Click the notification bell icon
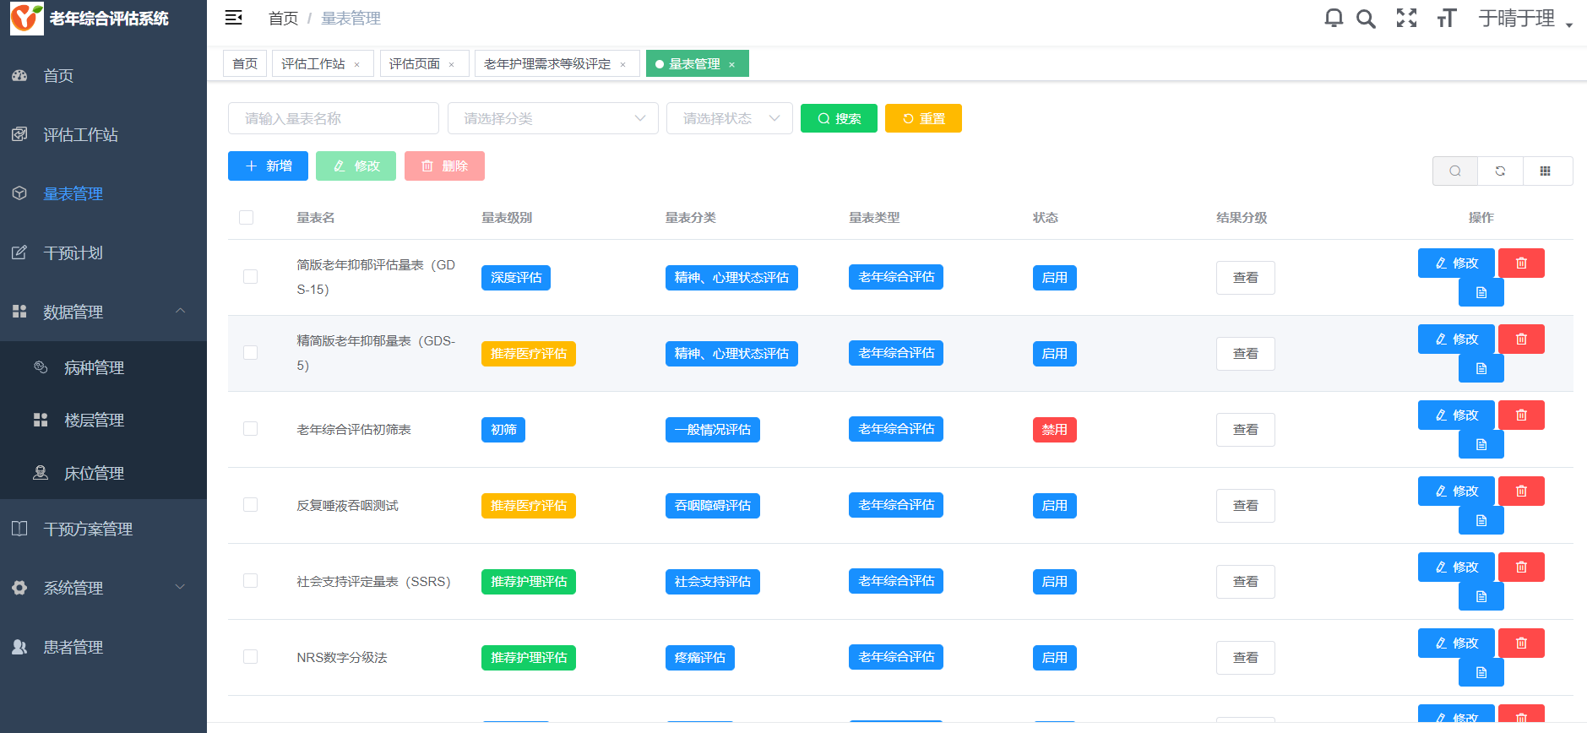Image resolution: width=1587 pixels, height=733 pixels. coord(1334,18)
